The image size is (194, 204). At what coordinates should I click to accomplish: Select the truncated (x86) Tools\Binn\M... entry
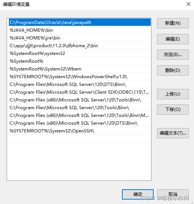pyautogui.click(x=79, y=115)
